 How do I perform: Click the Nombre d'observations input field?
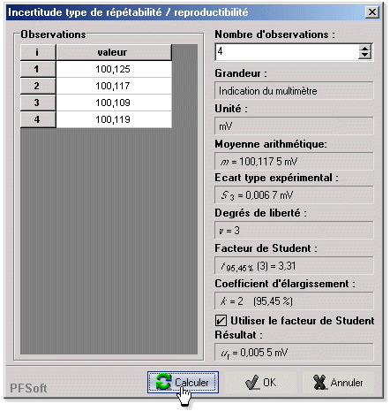coord(287,52)
